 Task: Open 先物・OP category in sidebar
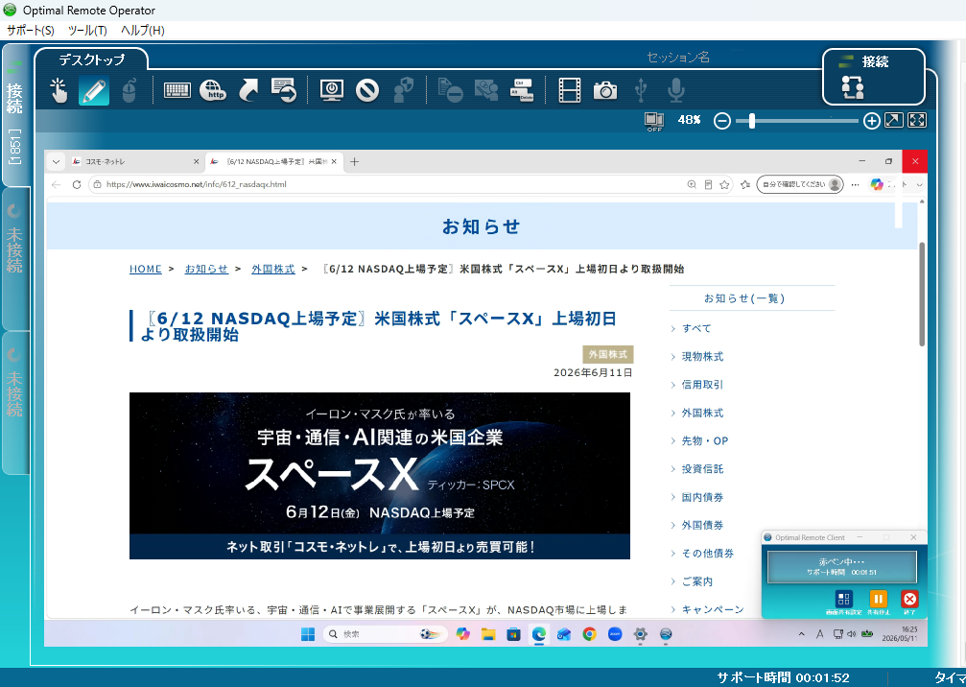coord(705,440)
